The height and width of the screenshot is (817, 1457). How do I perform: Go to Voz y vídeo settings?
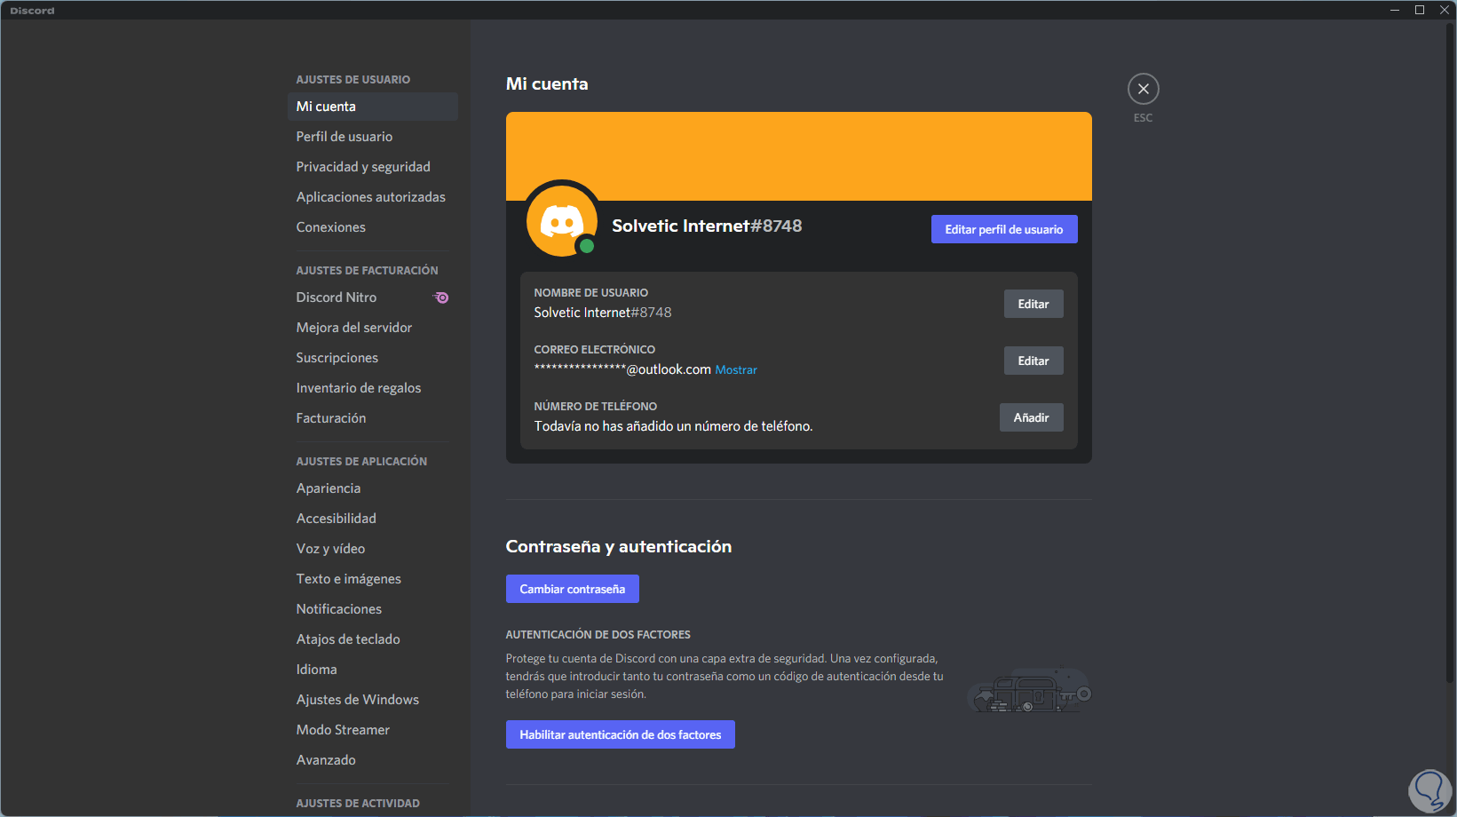click(373, 549)
